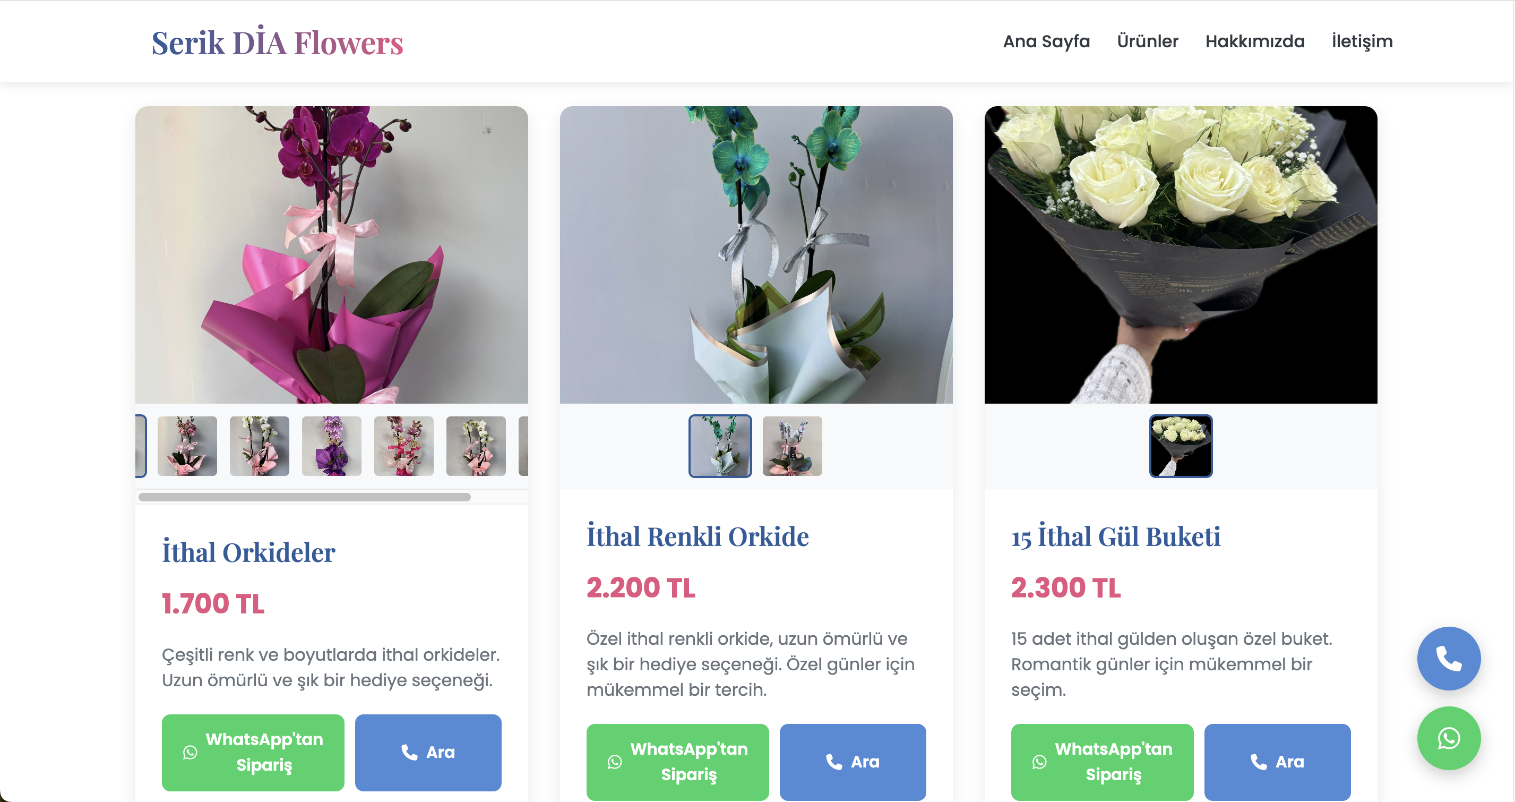Select the purple-wrapped orchid thumbnail

(332, 446)
